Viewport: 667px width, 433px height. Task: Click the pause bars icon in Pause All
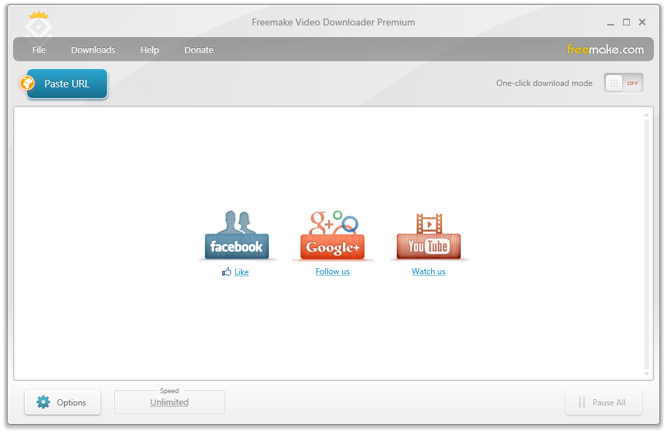[582, 402]
